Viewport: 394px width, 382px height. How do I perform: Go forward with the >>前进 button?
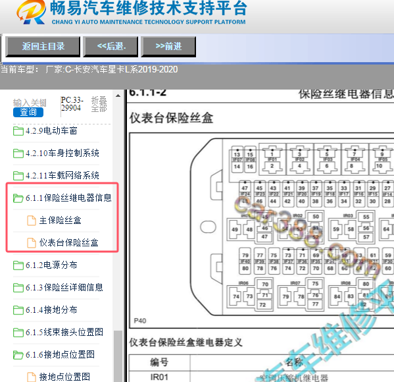pos(168,46)
